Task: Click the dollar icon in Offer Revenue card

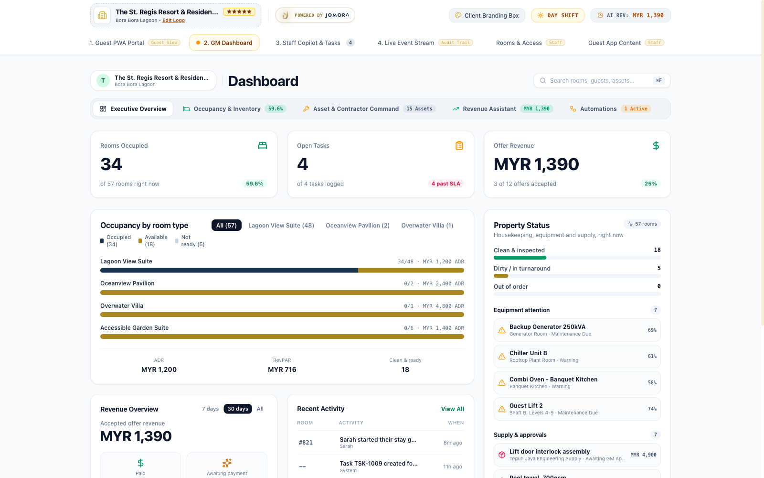Action: [656, 145]
